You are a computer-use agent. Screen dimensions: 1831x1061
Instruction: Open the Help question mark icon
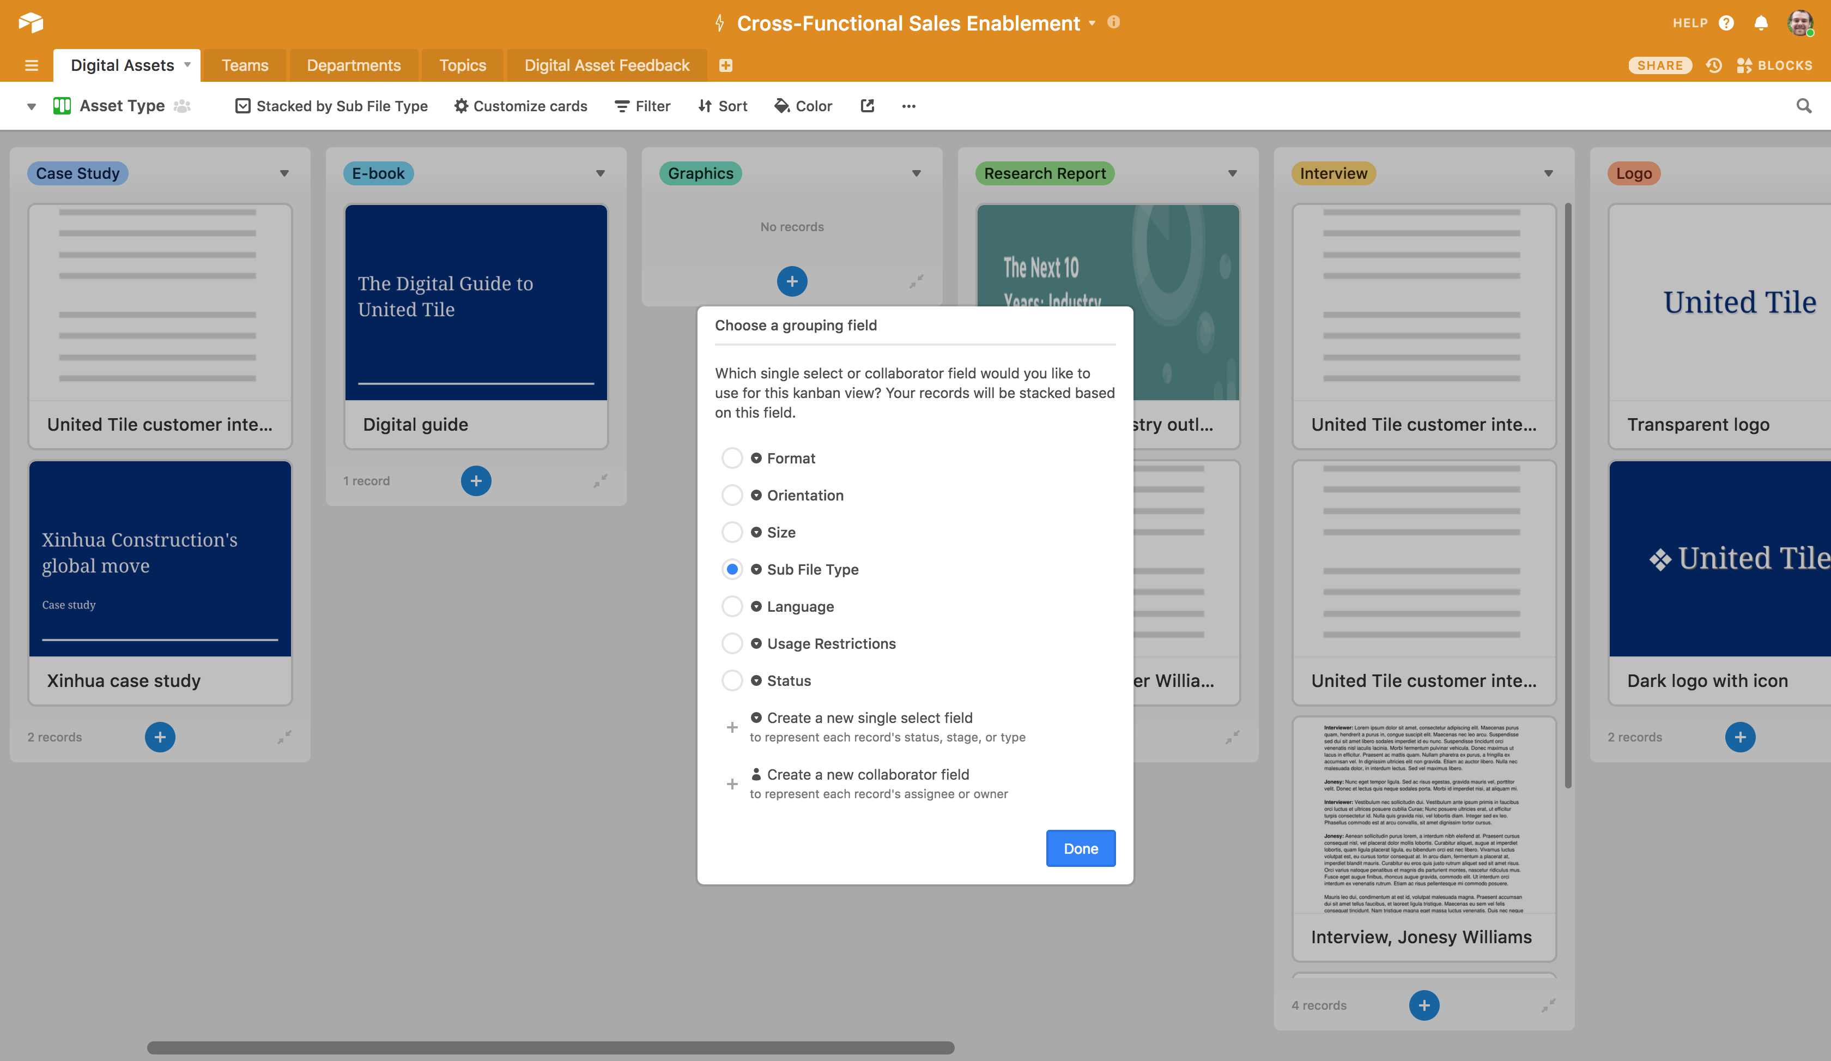[1726, 23]
